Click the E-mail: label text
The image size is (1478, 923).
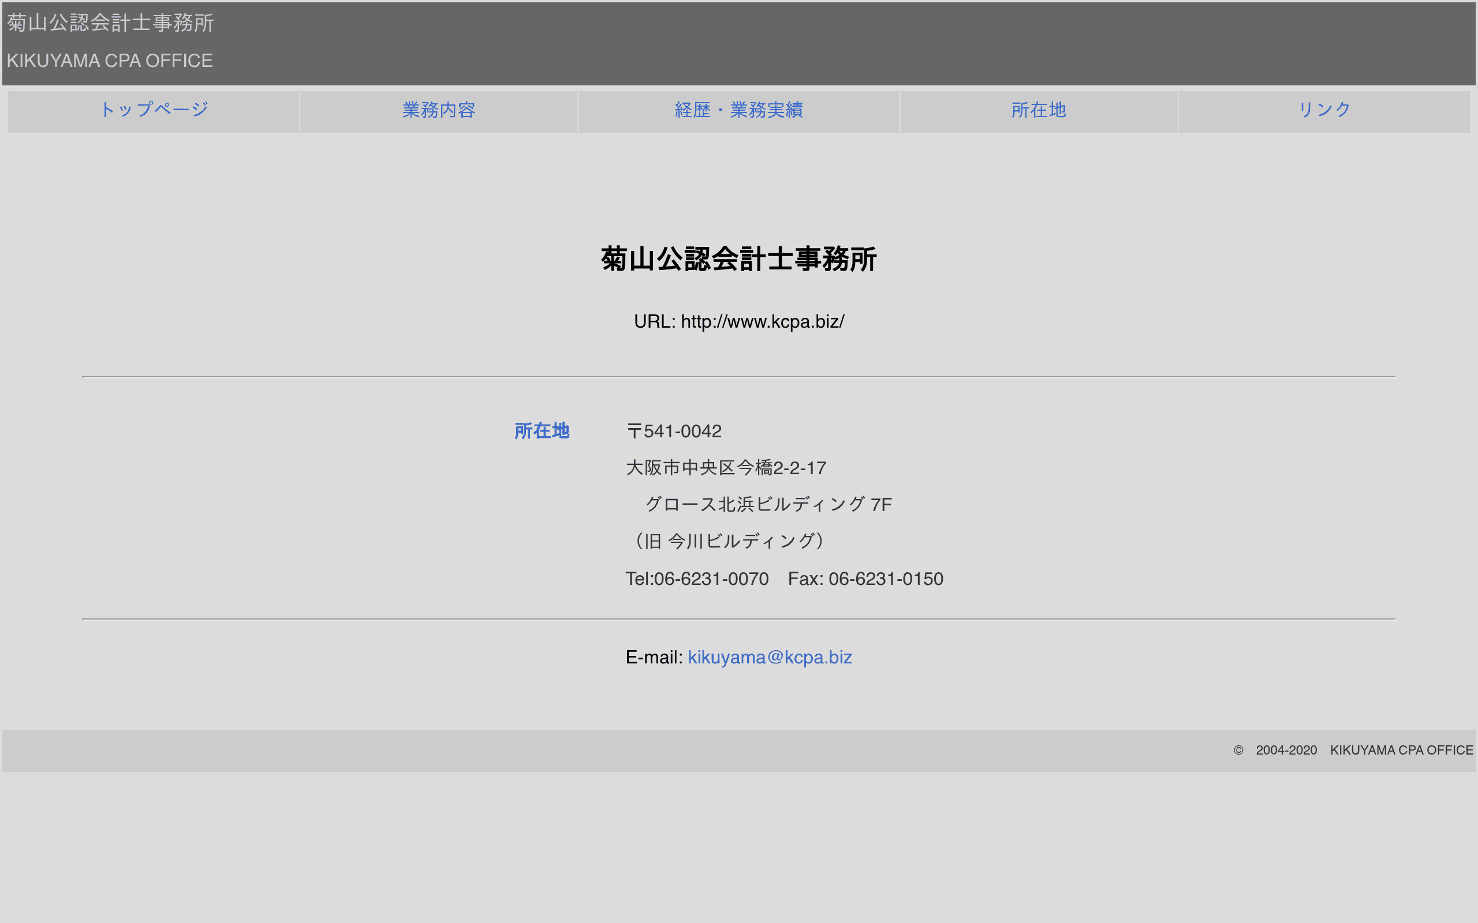point(654,657)
